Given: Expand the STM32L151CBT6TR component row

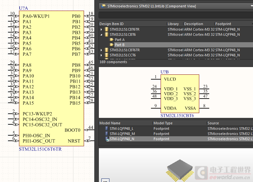Looking at the screenshot, I should (x=101, y=50).
